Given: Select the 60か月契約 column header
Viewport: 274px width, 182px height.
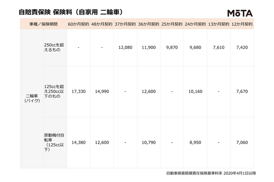Looking at the screenshot, I should [78, 24].
